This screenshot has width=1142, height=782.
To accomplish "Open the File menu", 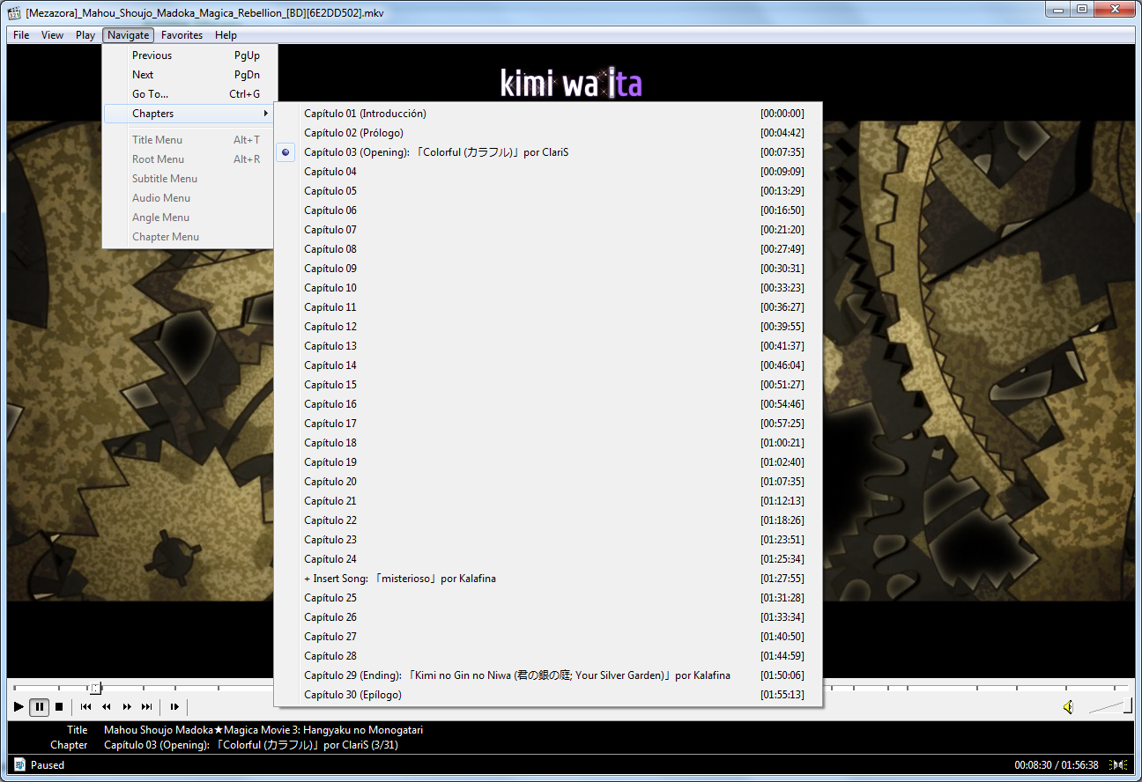I will click(x=21, y=35).
